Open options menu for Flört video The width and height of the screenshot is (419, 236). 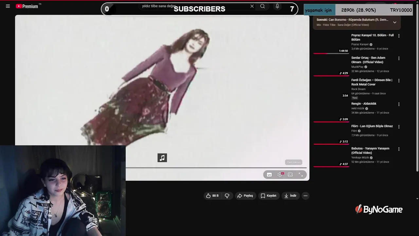point(399,127)
